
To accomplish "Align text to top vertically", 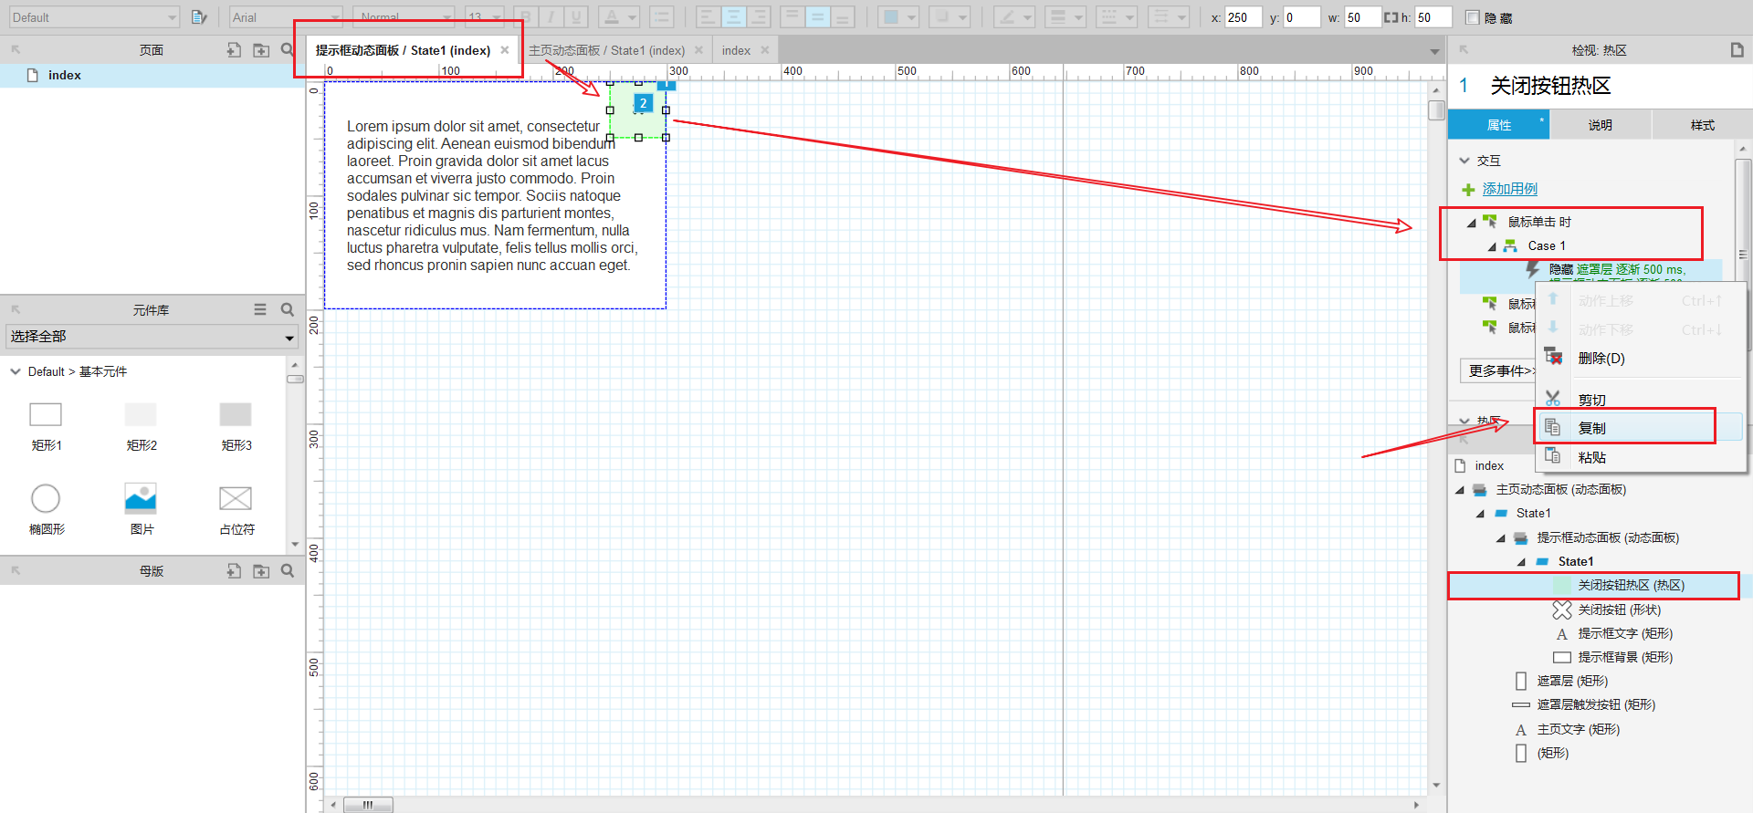I will pos(793,16).
